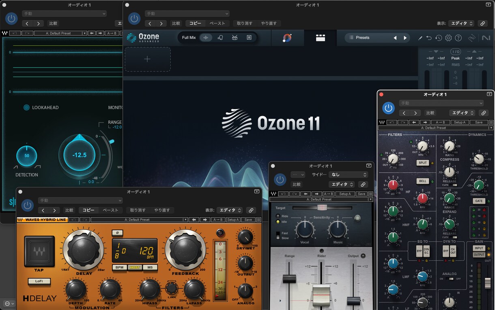Click the link icon in Ozone window header
Screen dimensions: 495x310
[482, 23]
